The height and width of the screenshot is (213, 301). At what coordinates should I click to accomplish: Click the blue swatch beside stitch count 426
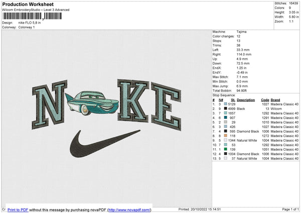(226, 127)
